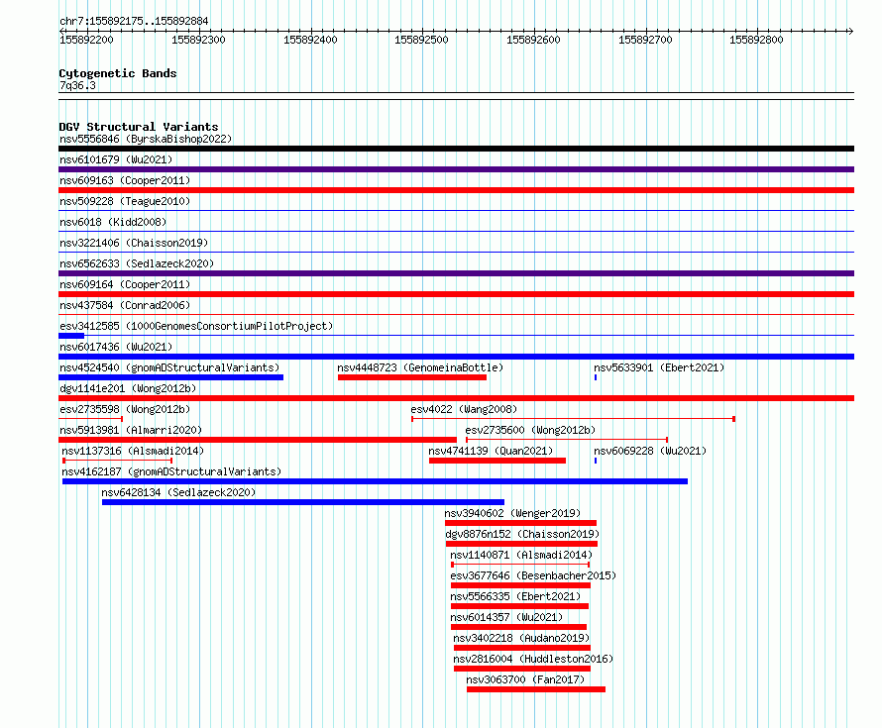Click the 155892400 ruler position label
The image size is (882, 728).
point(310,40)
